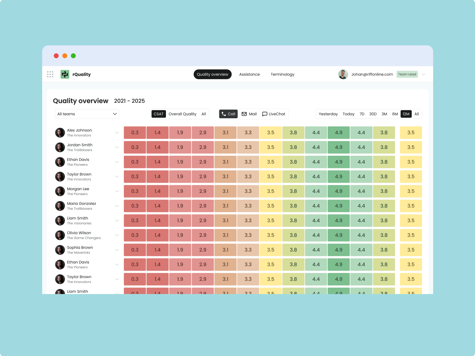Click Alex Johnson's green 4.9 score cell
Image resolution: width=475 pixels, height=356 pixels.
tap(339, 133)
